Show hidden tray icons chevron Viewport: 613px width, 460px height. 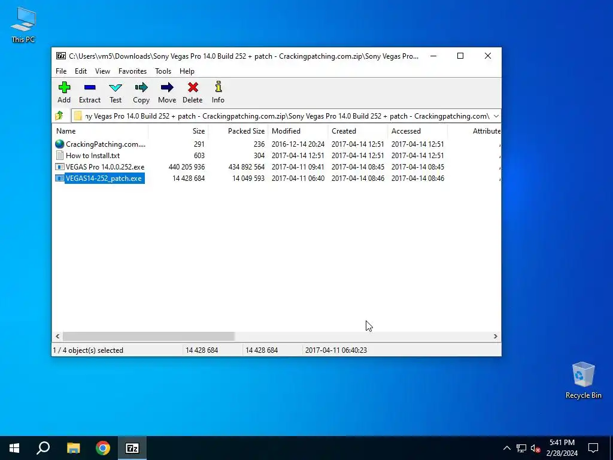[x=506, y=448]
